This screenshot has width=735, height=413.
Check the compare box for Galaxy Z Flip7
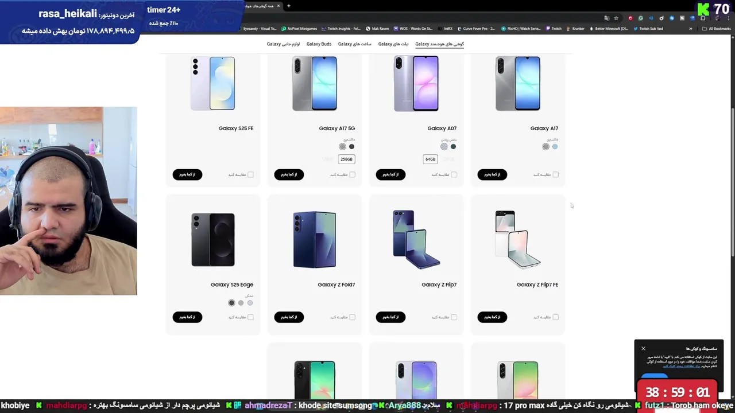[454, 317]
